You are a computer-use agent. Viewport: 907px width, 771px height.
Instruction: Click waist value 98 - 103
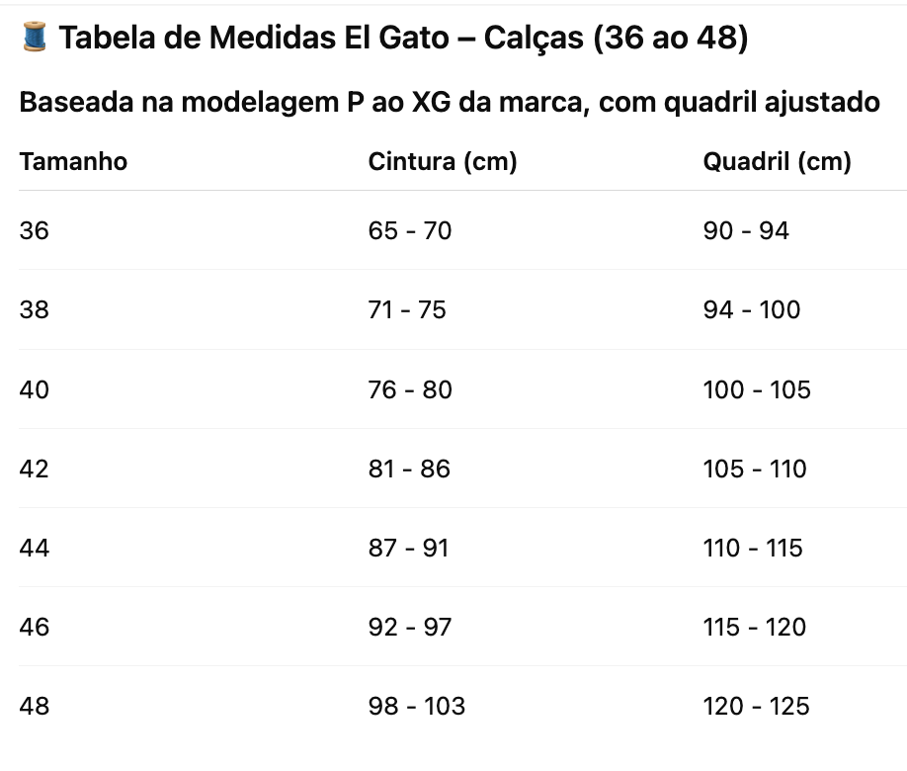[x=417, y=706]
